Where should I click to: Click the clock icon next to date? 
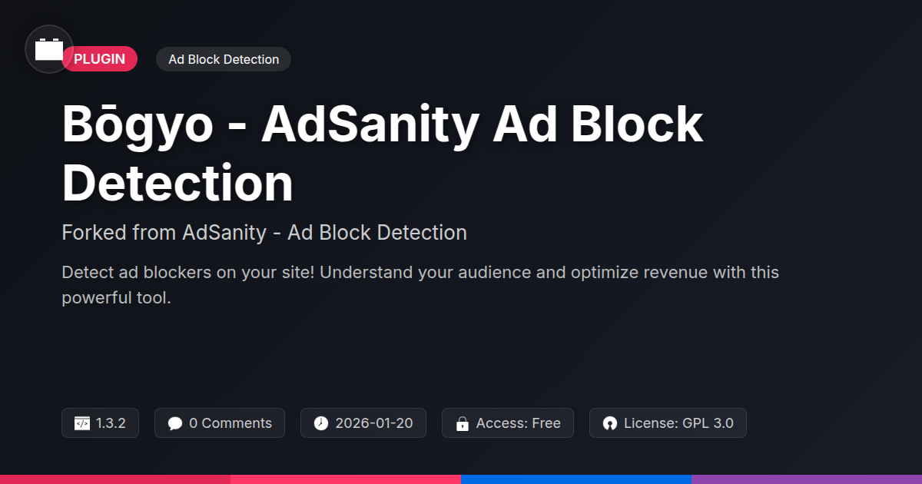321,423
